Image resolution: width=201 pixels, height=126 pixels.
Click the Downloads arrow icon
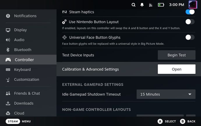coord(8,103)
